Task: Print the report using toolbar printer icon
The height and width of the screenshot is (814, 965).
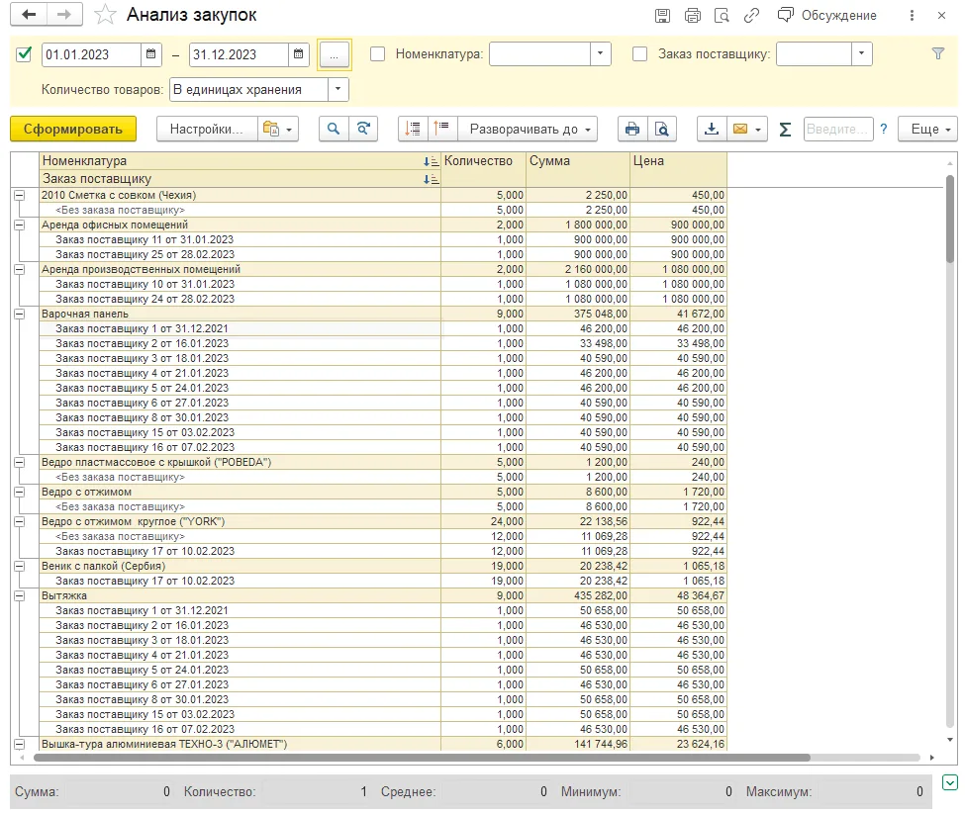Action: pos(632,130)
